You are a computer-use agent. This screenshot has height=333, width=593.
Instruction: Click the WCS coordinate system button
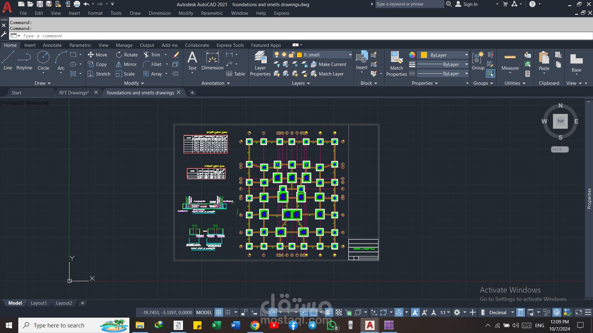[560, 149]
